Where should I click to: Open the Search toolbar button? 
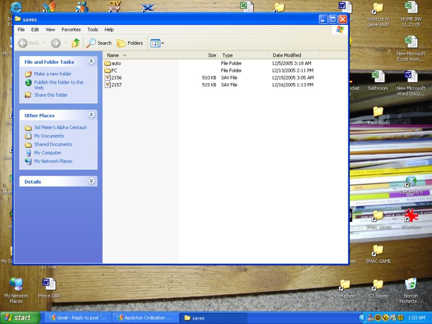click(x=99, y=43)
